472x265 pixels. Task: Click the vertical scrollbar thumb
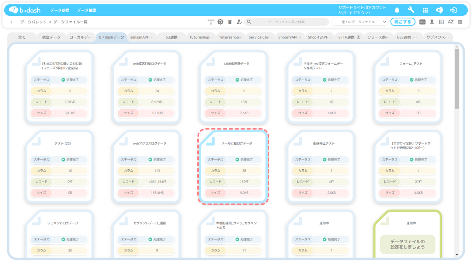tap(457, 79)
